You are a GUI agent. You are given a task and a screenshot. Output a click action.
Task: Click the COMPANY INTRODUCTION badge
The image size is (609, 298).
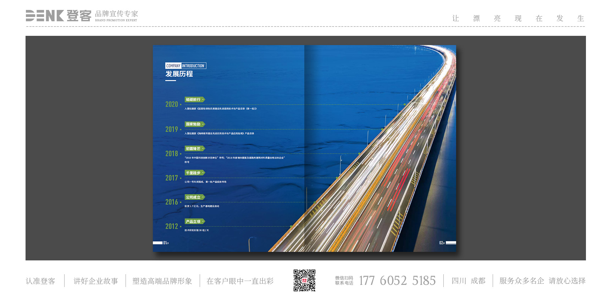point(186,66)
